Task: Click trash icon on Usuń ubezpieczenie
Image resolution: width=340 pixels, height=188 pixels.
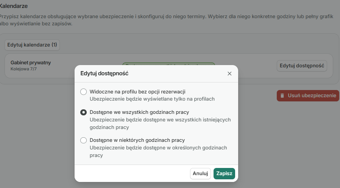Action: tap(282, 96)
